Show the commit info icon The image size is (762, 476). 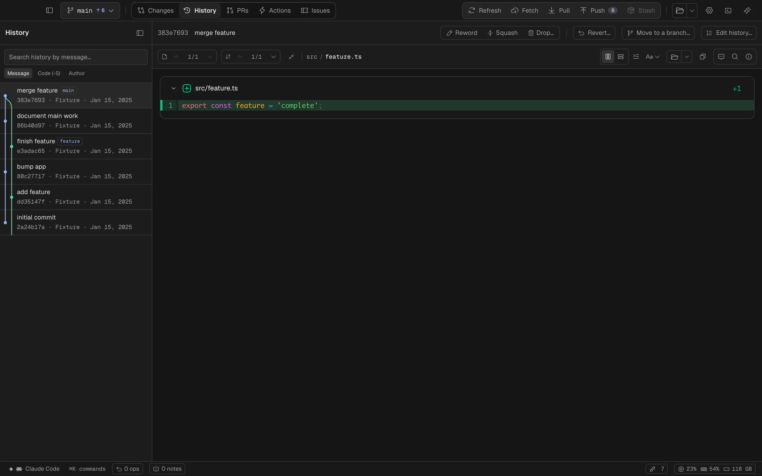pos(749,57)
